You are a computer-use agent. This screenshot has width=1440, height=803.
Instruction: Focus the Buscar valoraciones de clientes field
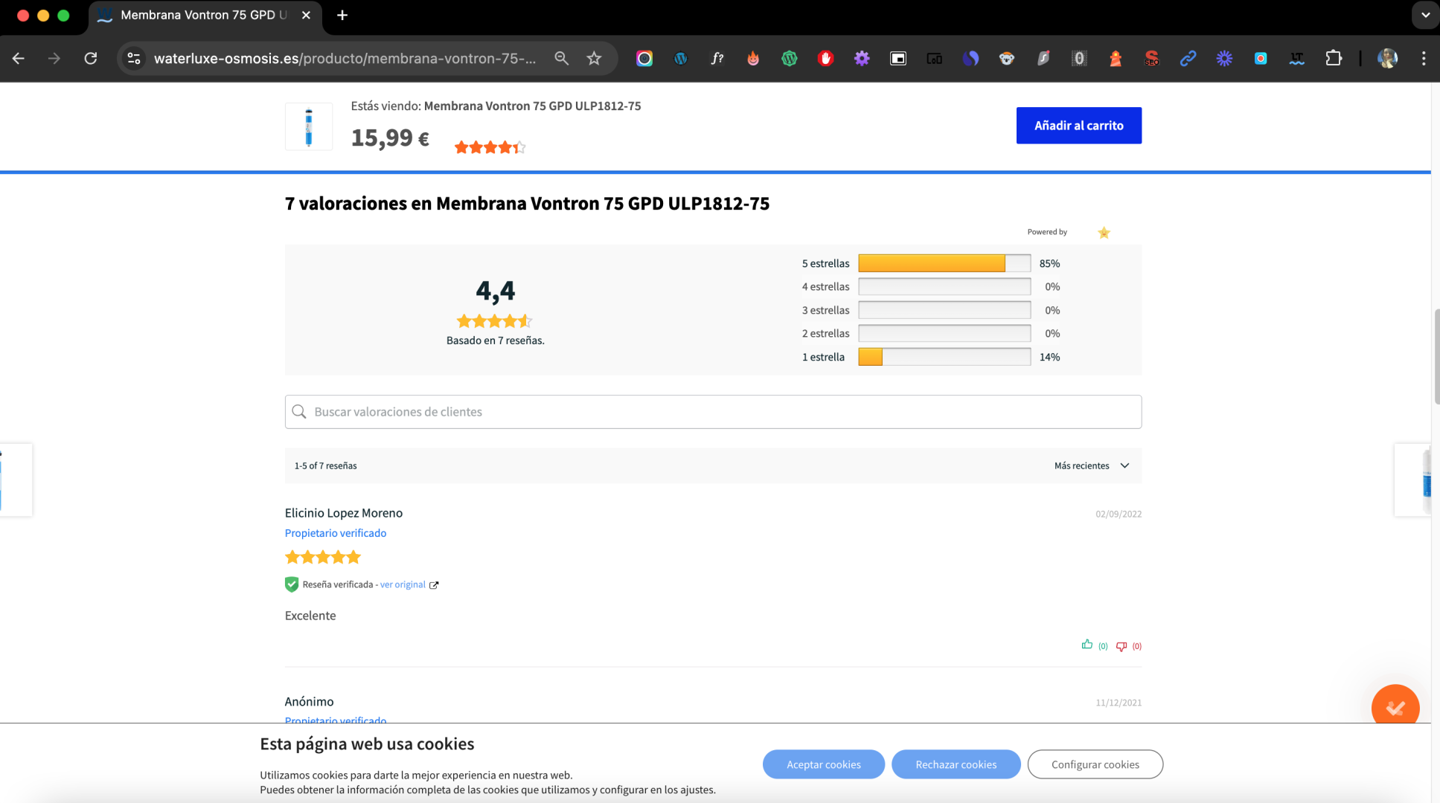click(x=713, y=412)
